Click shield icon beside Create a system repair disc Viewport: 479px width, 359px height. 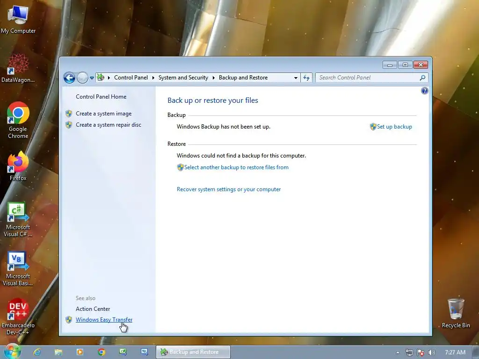[x=69, y=125]
